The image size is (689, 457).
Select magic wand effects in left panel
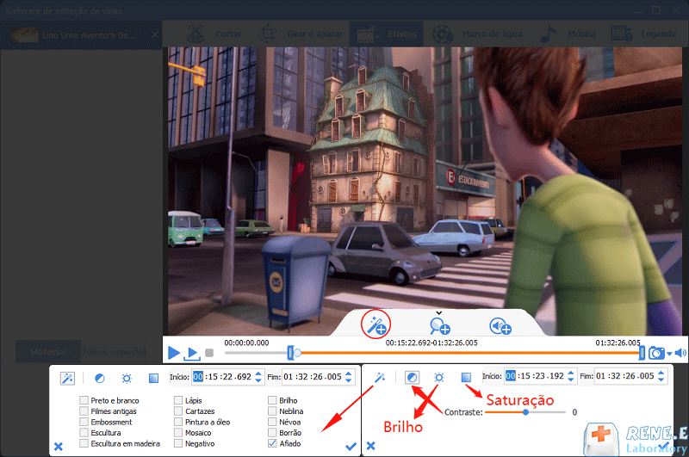click(x=68, y=378)
